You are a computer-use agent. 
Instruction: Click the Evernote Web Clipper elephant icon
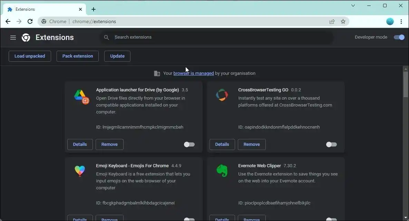222,171
